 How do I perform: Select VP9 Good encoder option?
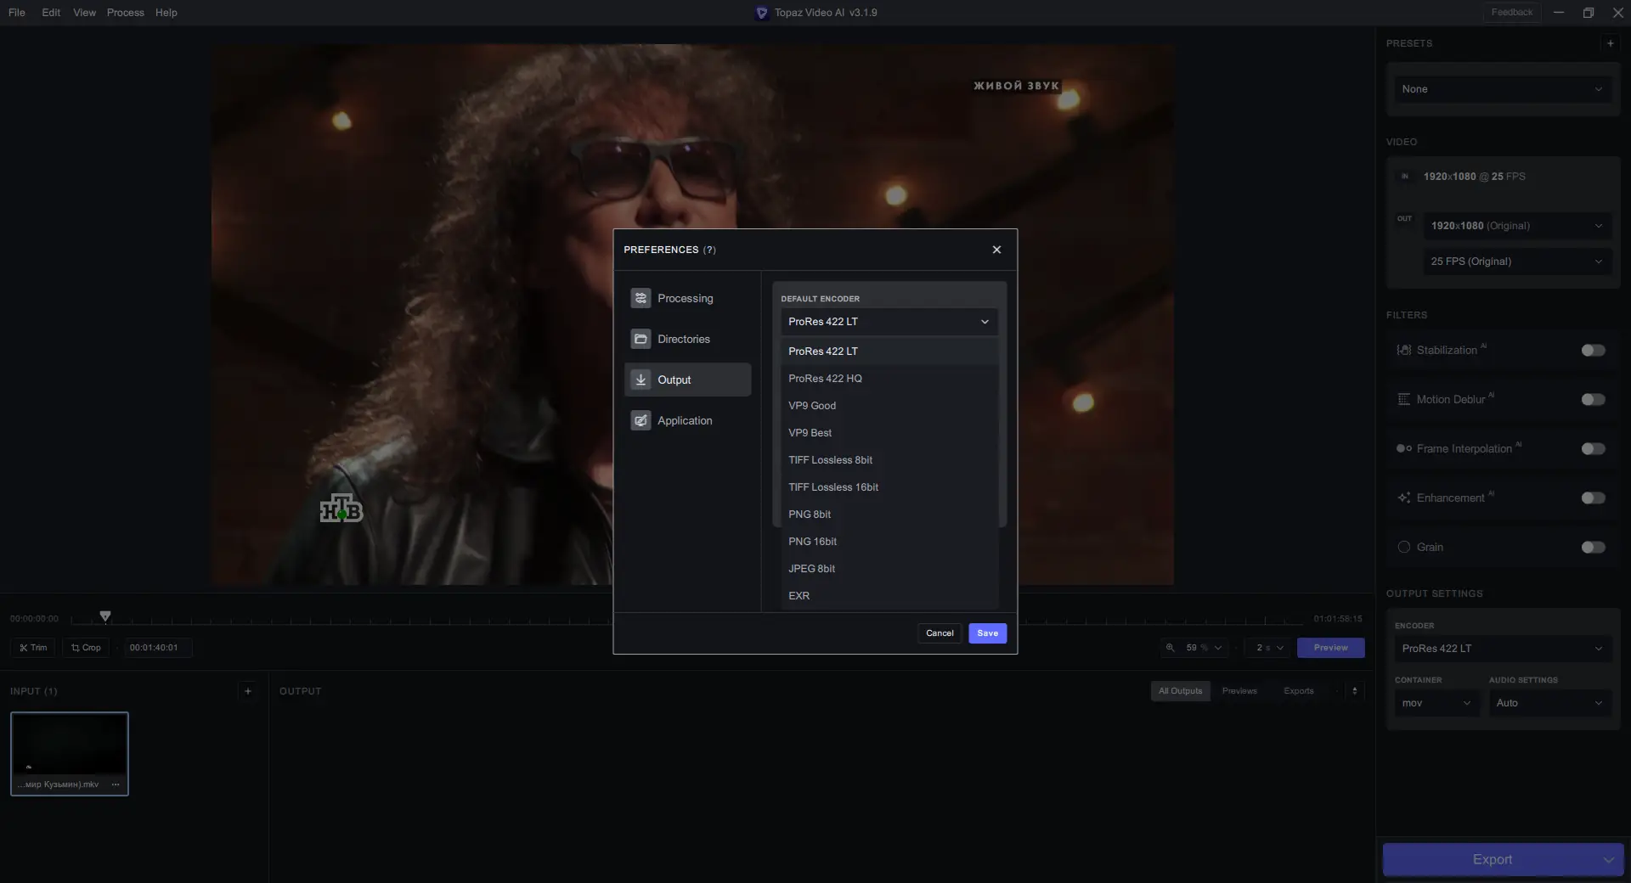(889, 406)
